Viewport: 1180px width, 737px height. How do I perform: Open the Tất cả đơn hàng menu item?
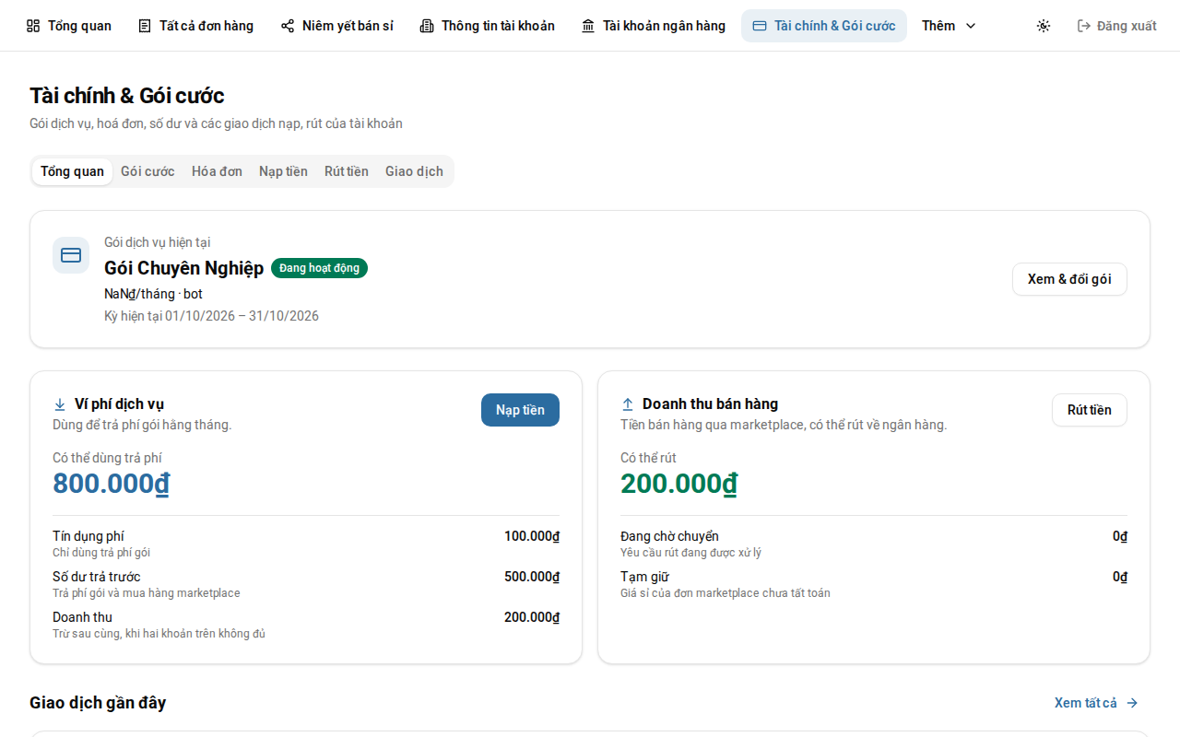[195, 26]
